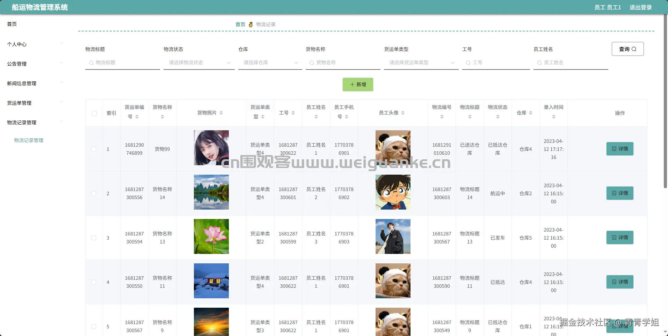Image resolution: width=668 pixels, height=336 pixels.
Task: Sort by 工号 column arrows
Action: tap(293, 113)
